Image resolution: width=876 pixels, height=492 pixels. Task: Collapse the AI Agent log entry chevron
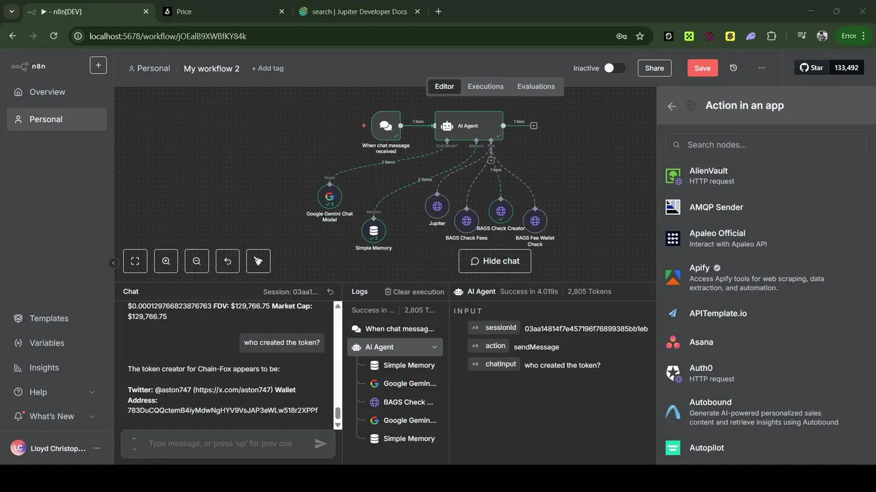coord(435,347)
